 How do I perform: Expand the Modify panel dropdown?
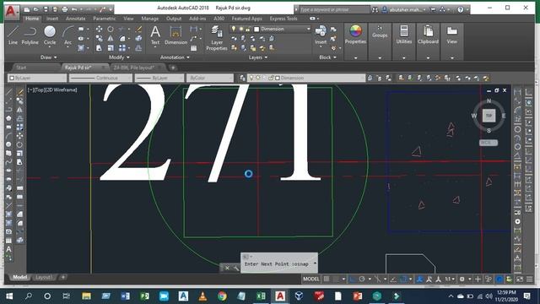(119, 57)
